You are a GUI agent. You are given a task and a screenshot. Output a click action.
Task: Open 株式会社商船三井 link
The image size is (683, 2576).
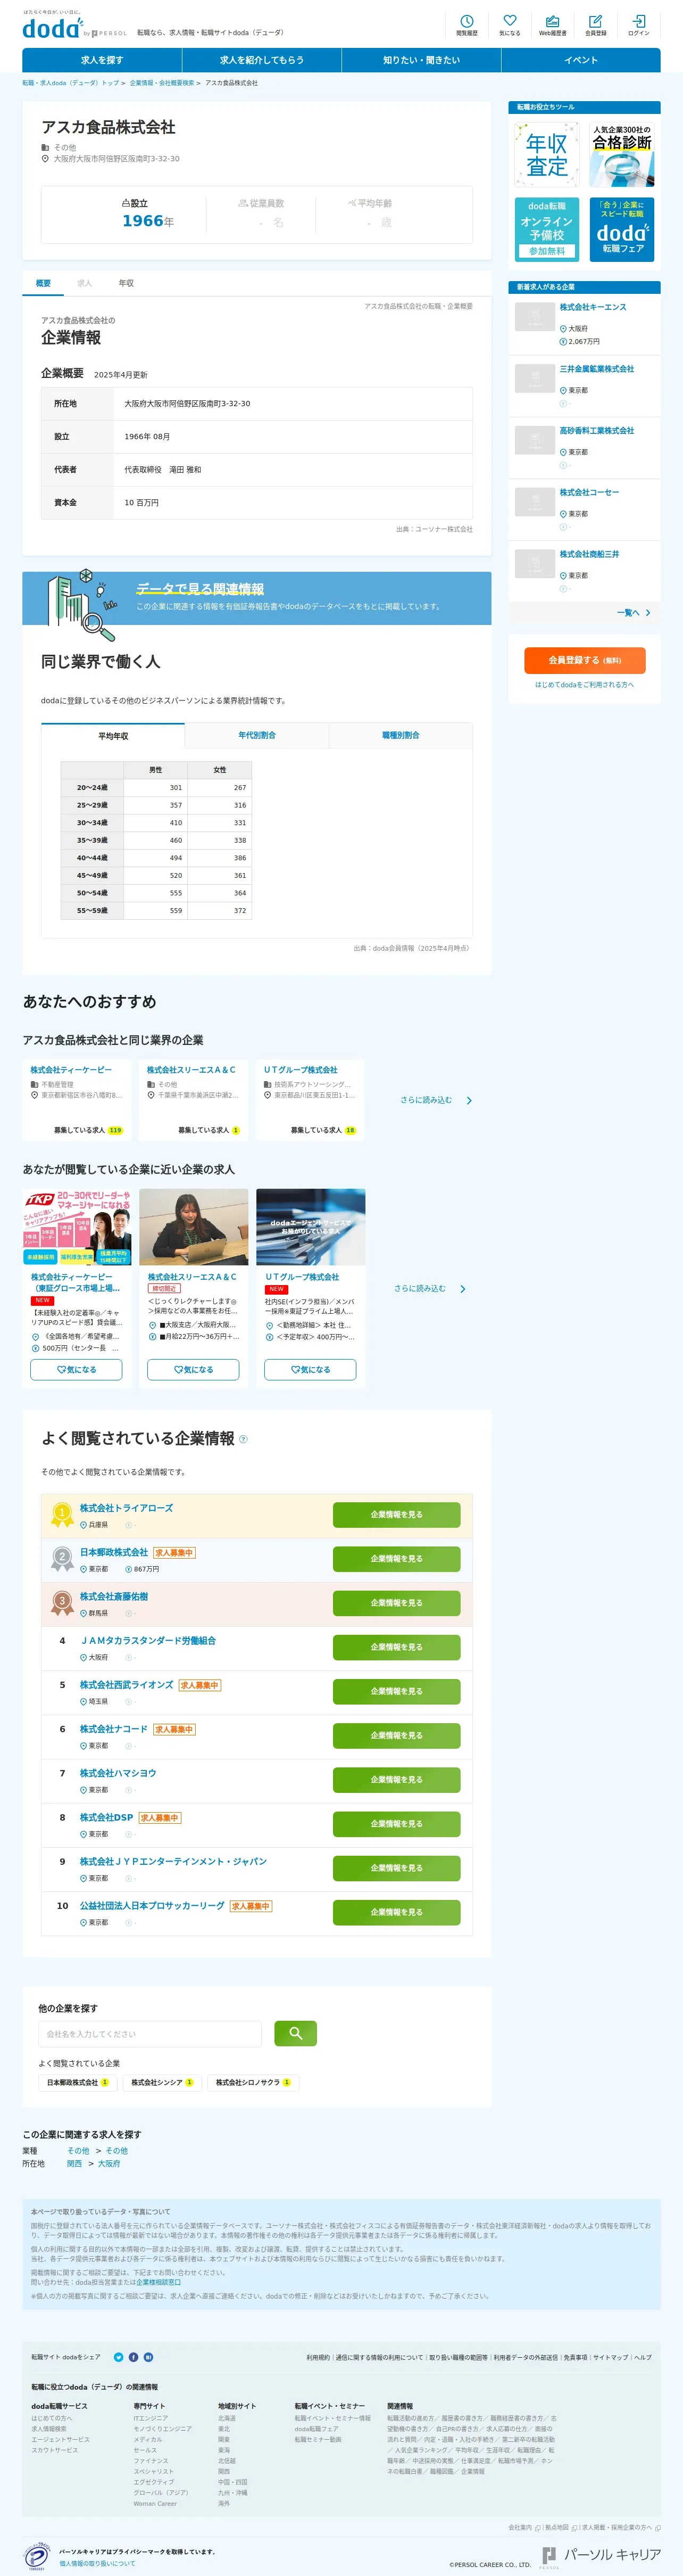589,554
